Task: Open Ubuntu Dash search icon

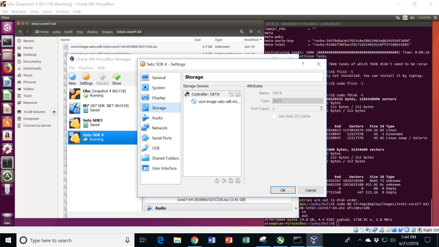Action: tap(7, 28)
